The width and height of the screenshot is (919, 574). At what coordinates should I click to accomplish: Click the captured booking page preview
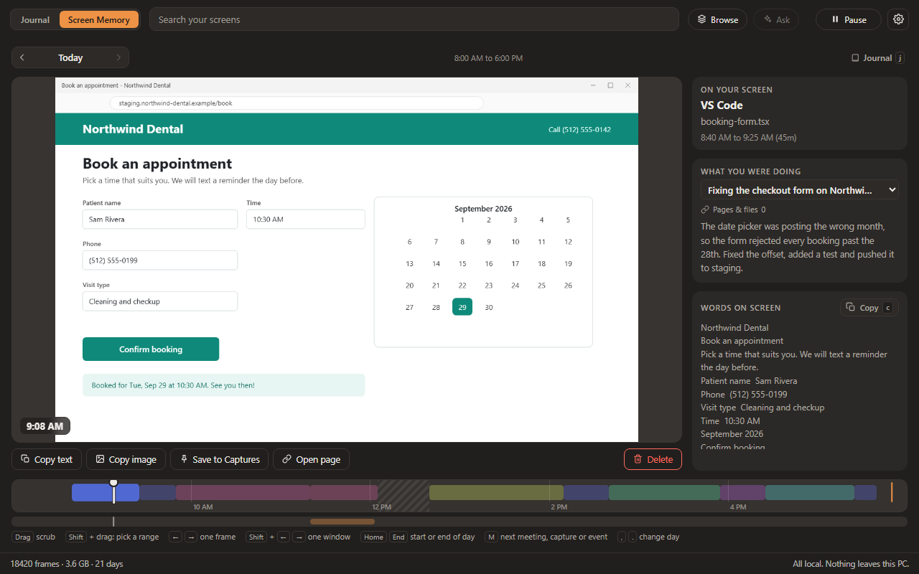point(347,260)
